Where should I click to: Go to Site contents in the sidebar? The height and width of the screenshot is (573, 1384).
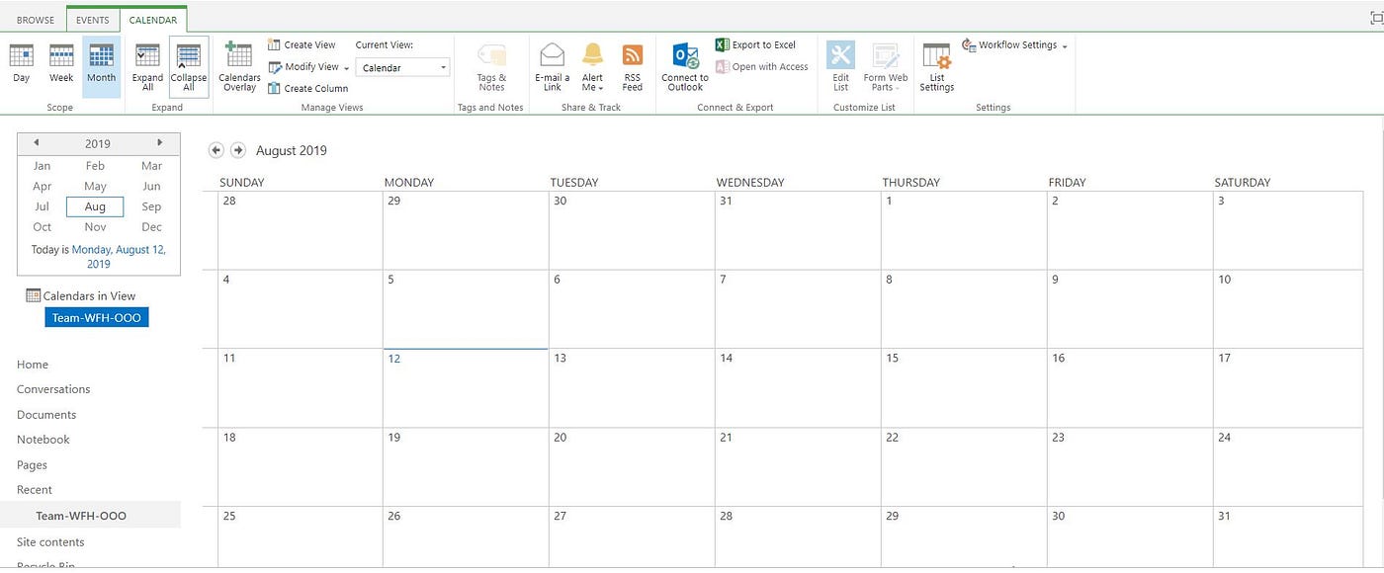pyautogui.click(x=49, y=541)
